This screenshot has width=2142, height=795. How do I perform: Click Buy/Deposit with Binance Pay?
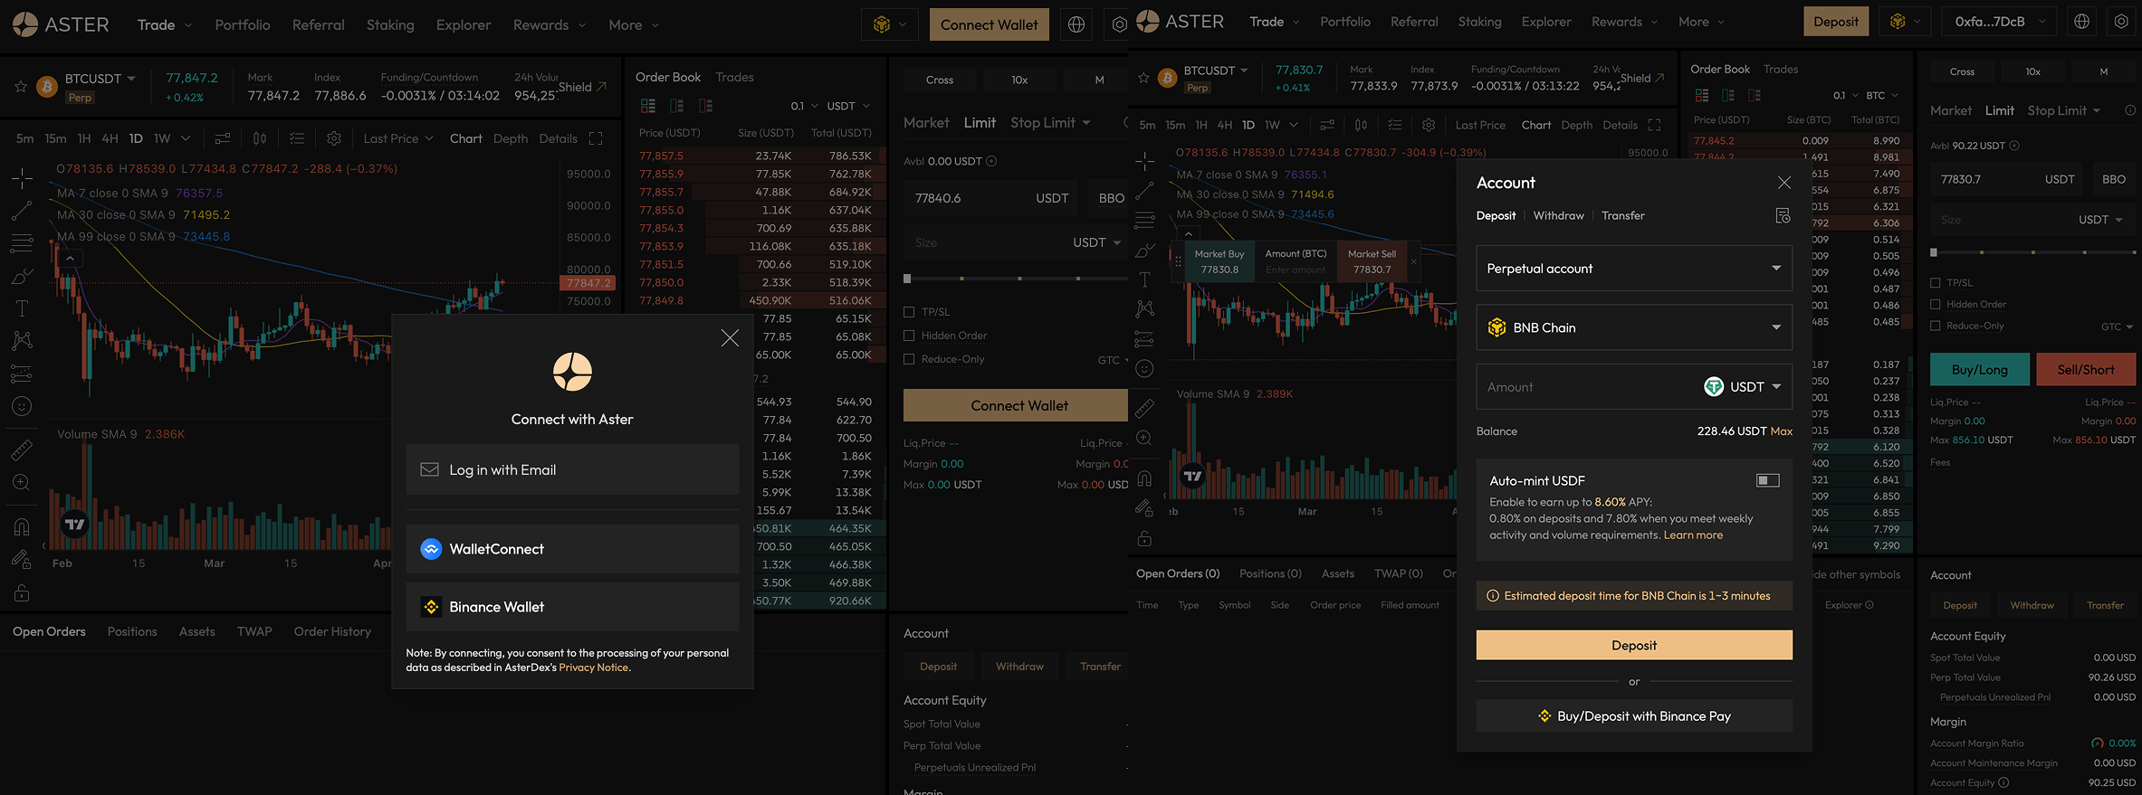[1634, 716]
